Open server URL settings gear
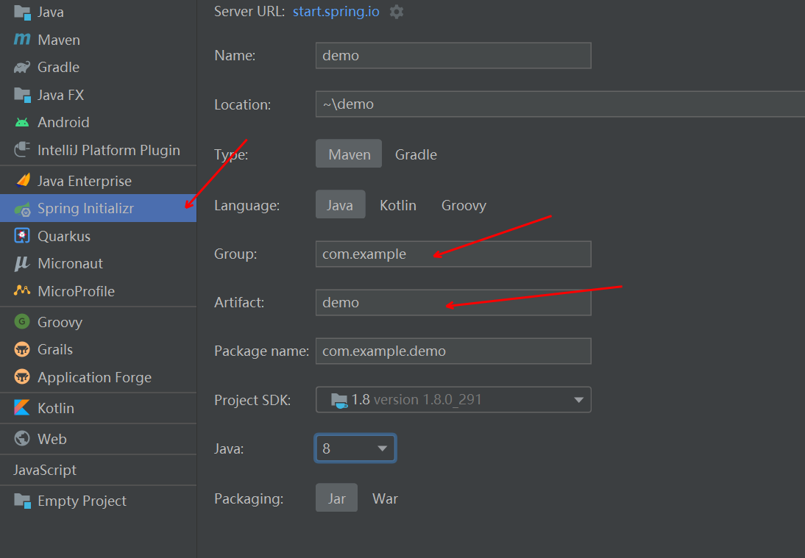805x558 pixels. click(397, 12)
